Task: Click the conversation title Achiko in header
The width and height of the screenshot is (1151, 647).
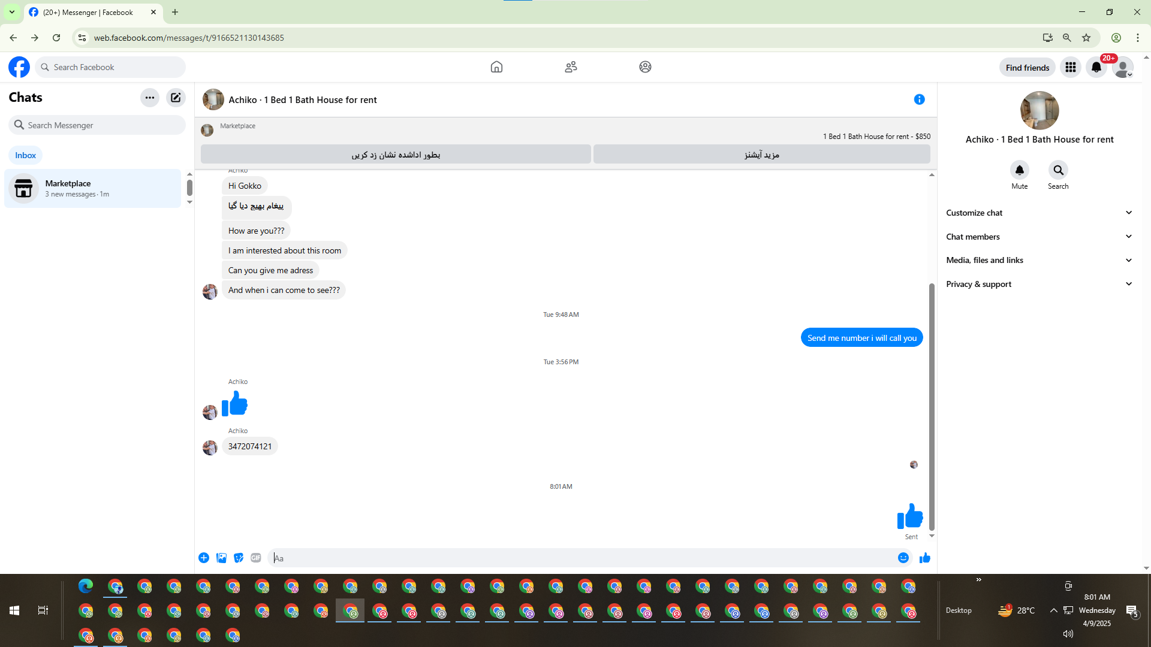Action: point(303,100)
